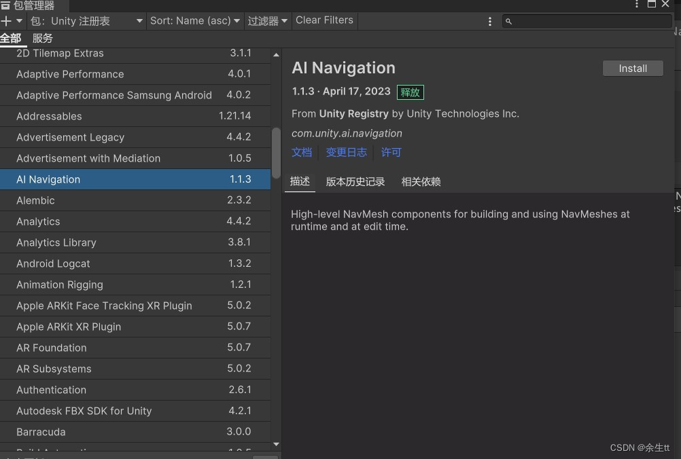Select the Advertisement Legacy package
The height and width of the screenshot is (459, 681).
click(x=135, y=137)
